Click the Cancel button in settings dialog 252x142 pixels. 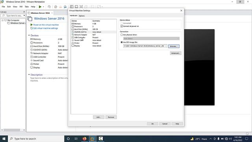pyautogui.click(x=165, y=124)
